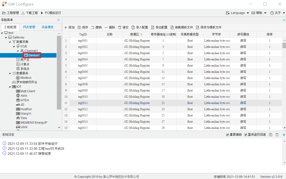Image resolution: width=286 pixels, height=179 pixels.
Task: Toggle the 显示运行日志 checkbox
Action: coord(246,135)
